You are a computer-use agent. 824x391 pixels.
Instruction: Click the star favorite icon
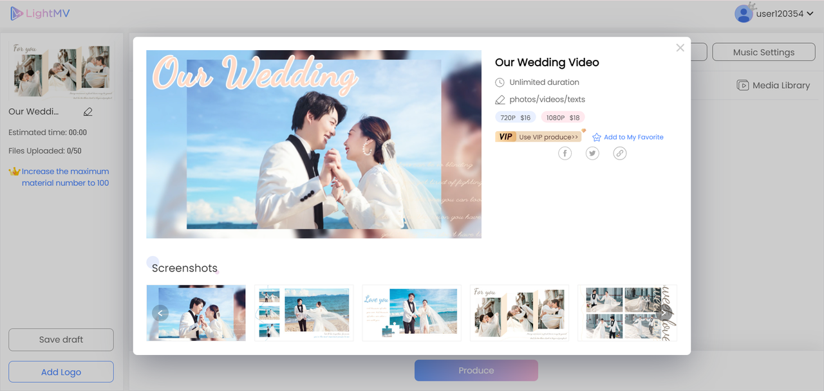pos(597,137)
